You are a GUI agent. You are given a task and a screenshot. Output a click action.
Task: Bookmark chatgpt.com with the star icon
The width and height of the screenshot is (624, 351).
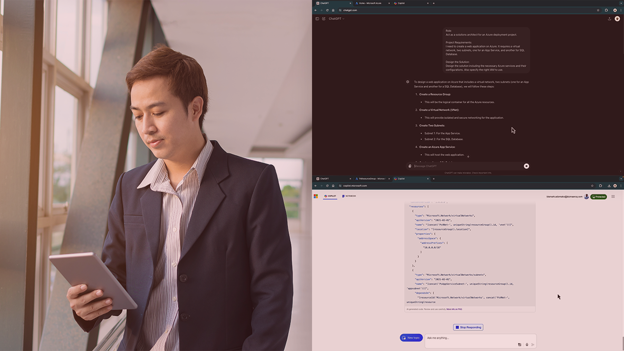(x=598, y=10)
